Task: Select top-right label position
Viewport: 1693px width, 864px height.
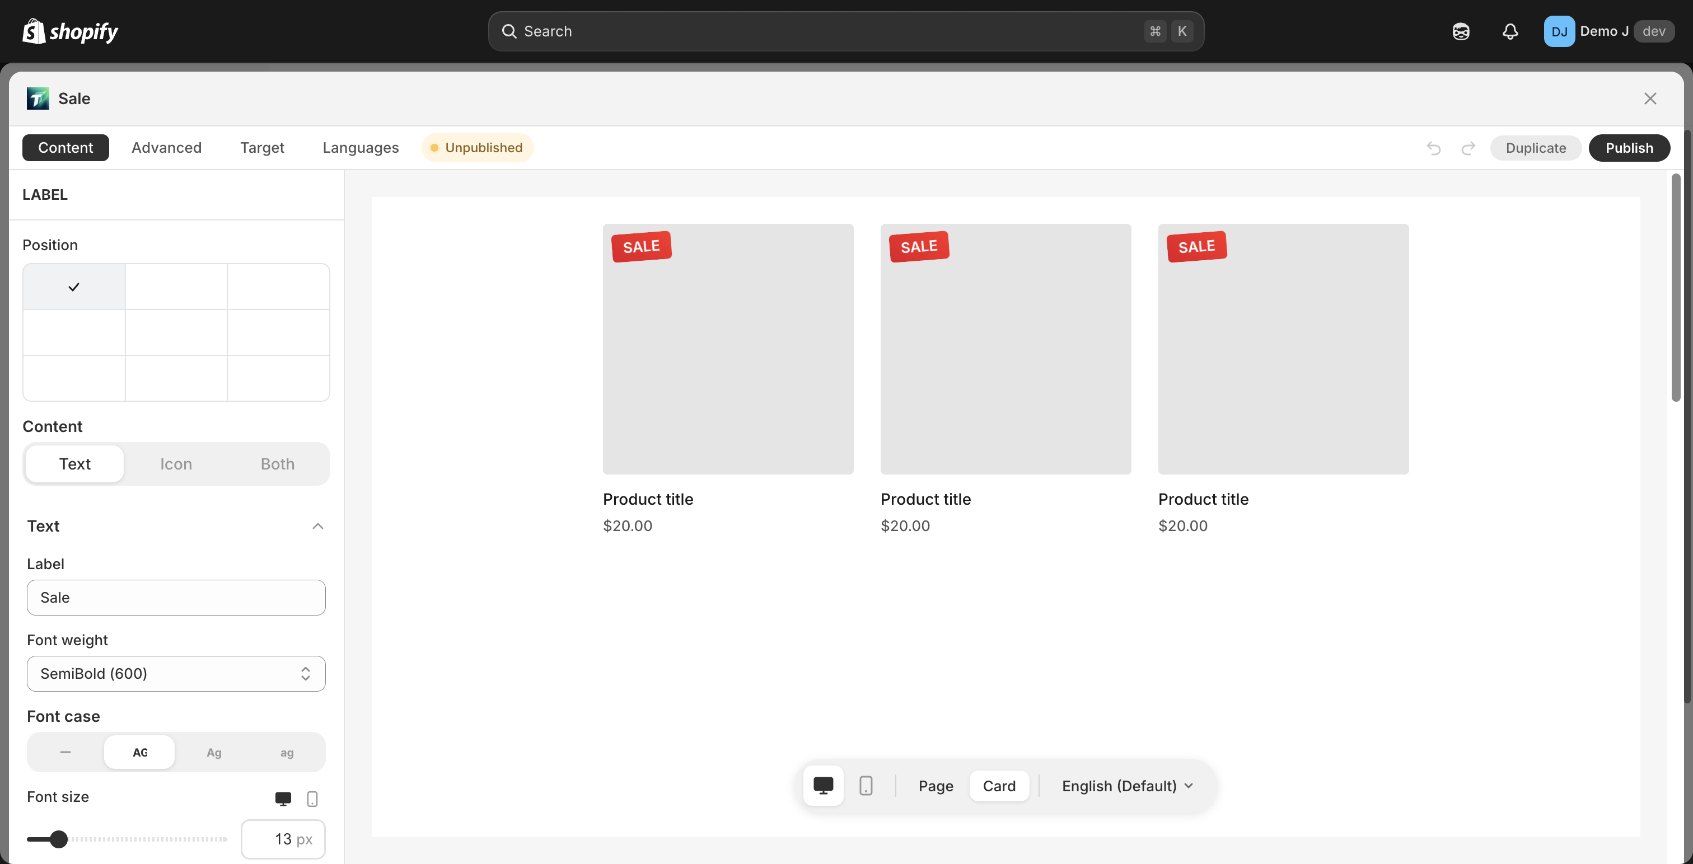Action: (278, 287)
